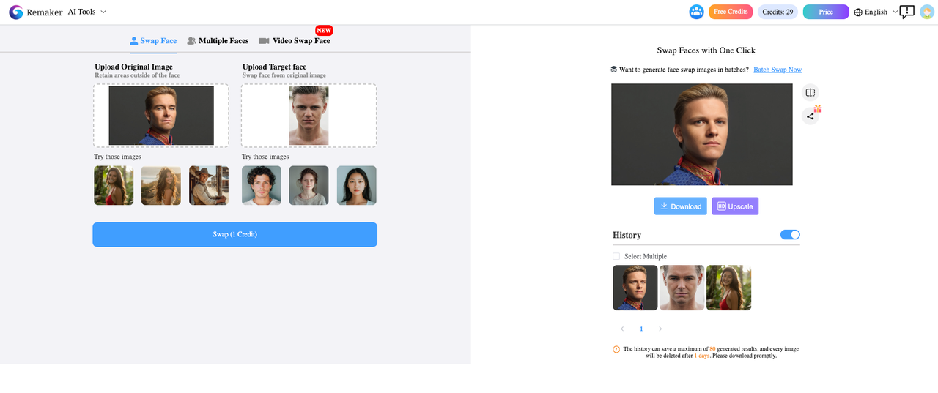Click the compare before/after icon
This screenshot has width=938, height=393.
tap(810, 93)
